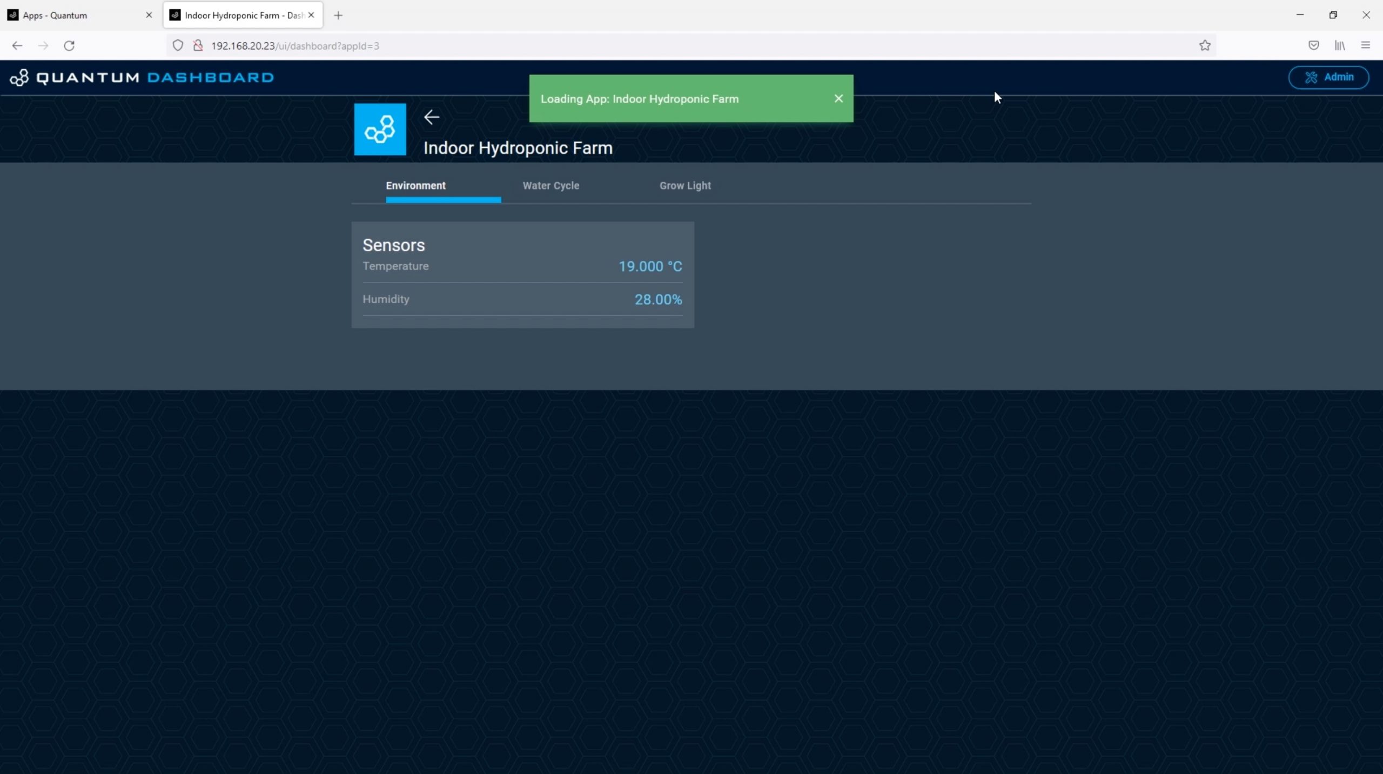The width and height of the screenshot is (1383, 774).
Task: Click the Quantum Dashboard logo
Action: point(142,78)
